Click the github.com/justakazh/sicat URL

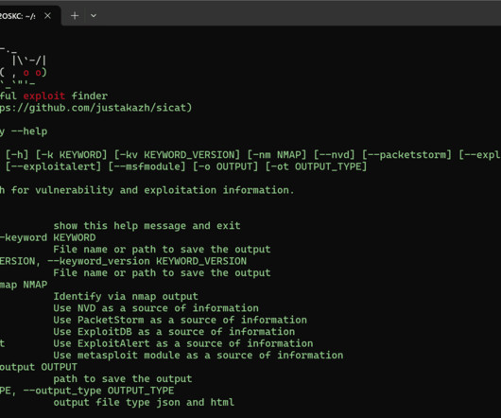tap(95, 108)
